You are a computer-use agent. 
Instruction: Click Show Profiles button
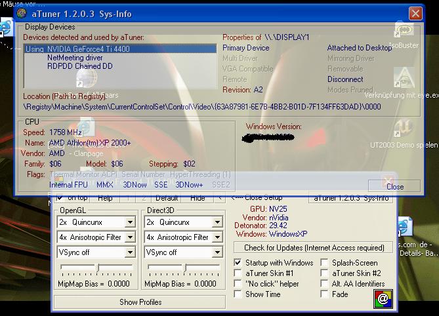coord(140,302)
